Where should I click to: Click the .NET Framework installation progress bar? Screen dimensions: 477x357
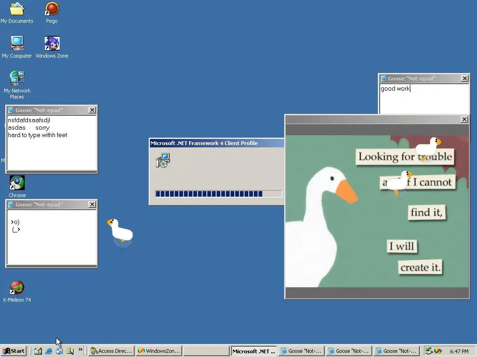(x=218, y=194)
